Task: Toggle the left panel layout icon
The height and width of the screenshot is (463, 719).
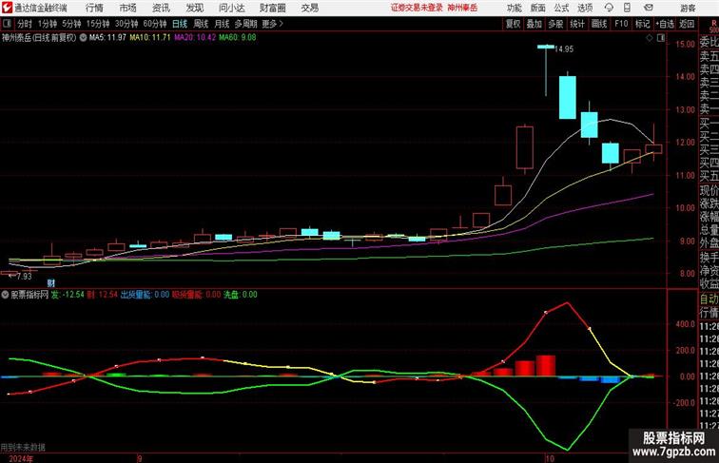Action: [7, 24]
